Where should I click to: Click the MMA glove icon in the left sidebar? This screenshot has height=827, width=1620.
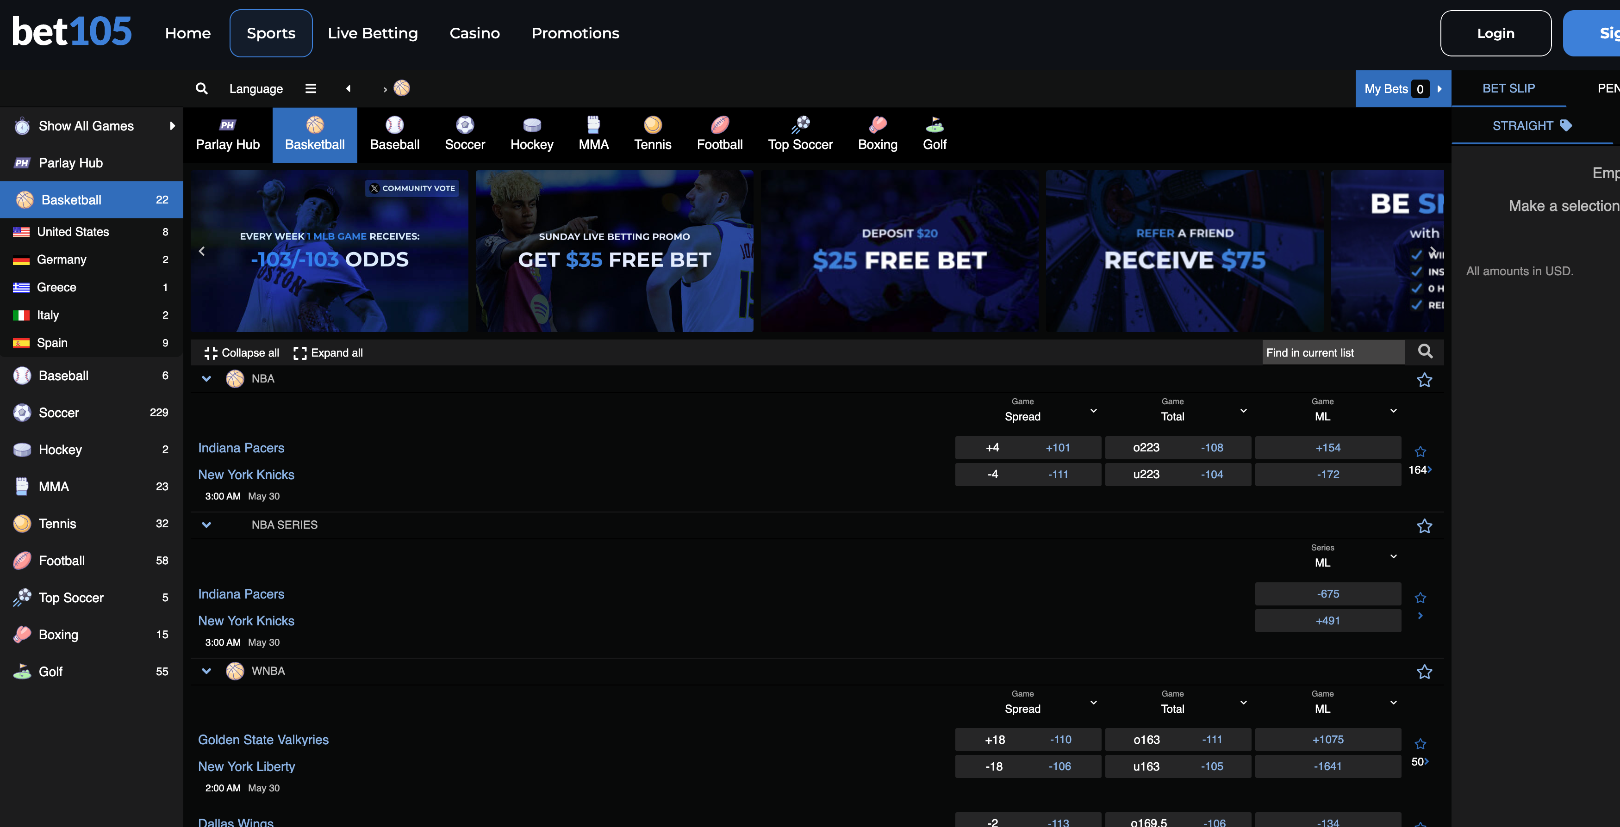[22, 487]
